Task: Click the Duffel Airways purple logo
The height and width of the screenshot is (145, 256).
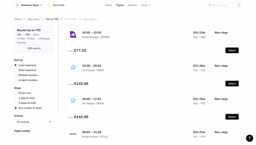Action: click(x=73, y=35)
